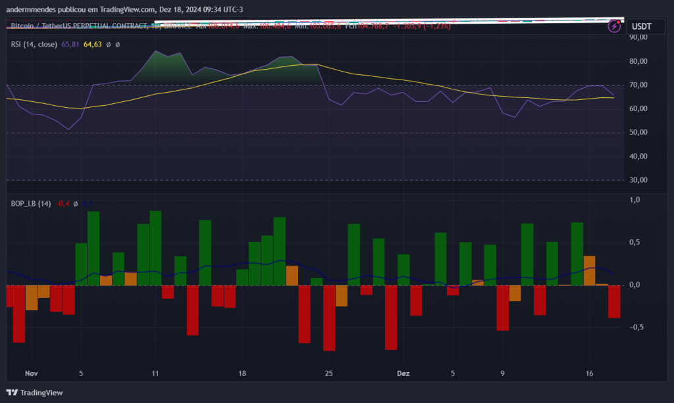Click the andermmendes publication header text
The image size is (674, 403).
pos(124,9)
